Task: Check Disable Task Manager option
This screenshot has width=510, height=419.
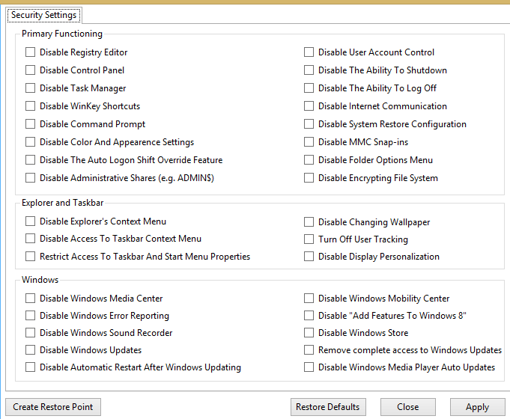Action: 31,88
